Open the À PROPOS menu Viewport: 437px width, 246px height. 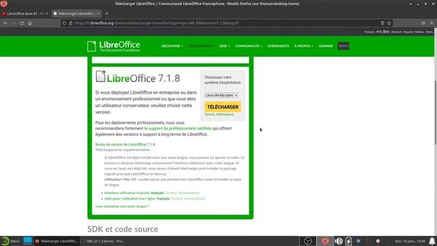[304, 46]
